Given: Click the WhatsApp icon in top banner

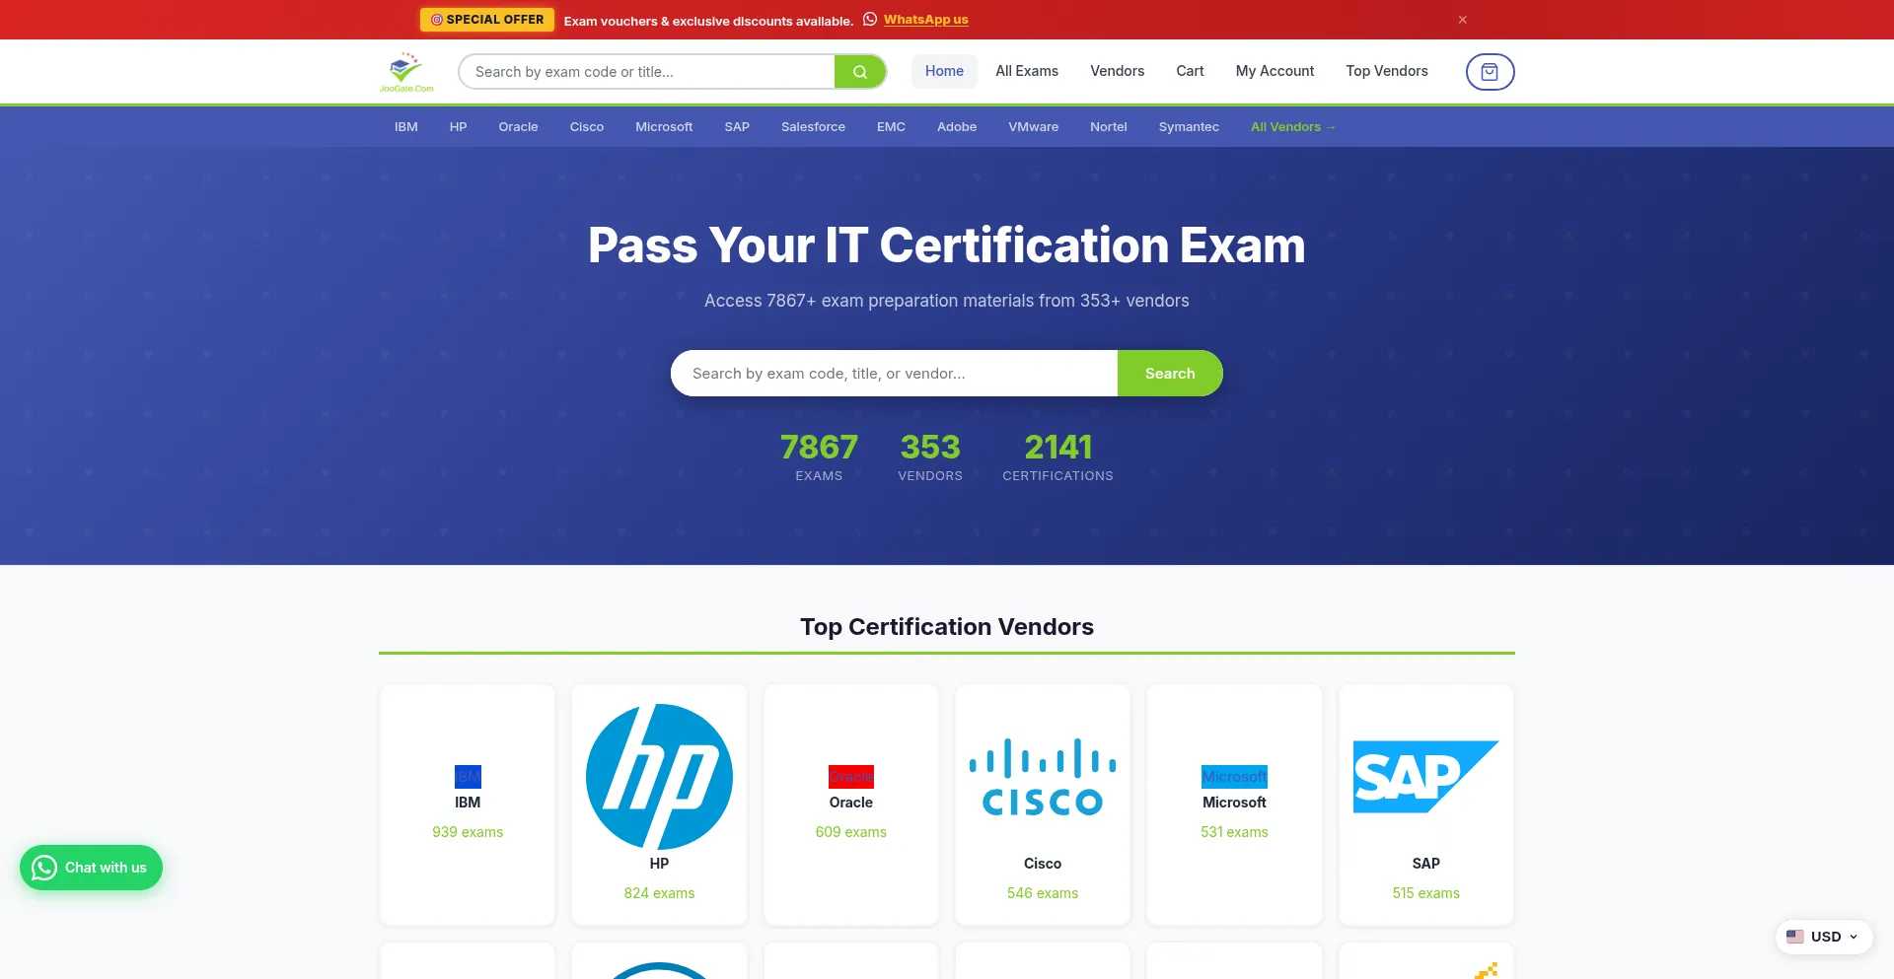Looking at the screenshot, I should (870, 19).
